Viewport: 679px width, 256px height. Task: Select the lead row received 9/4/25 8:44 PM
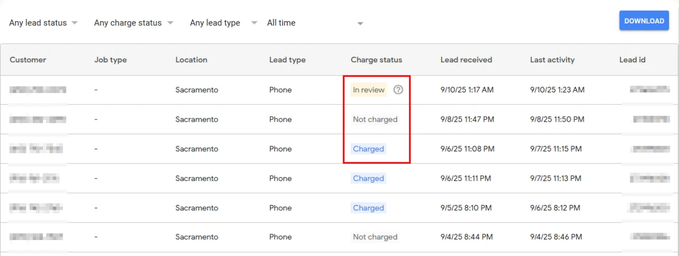click(x=466, y=237)
